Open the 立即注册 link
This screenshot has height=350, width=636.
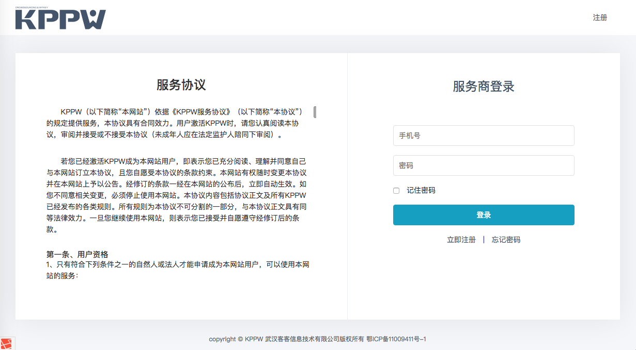461,240
